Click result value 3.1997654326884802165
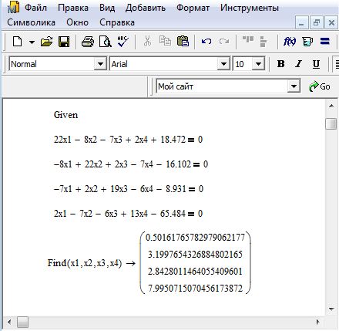The width and height of the screenshot is (339, 331). 195,255
